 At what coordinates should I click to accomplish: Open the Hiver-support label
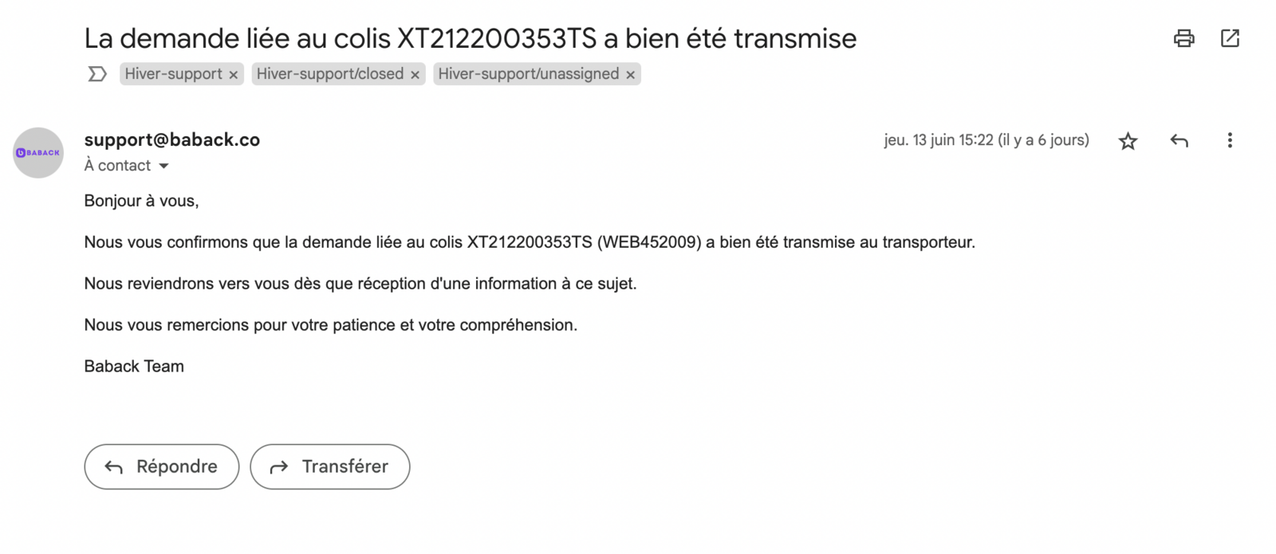(x=173, y=74)
